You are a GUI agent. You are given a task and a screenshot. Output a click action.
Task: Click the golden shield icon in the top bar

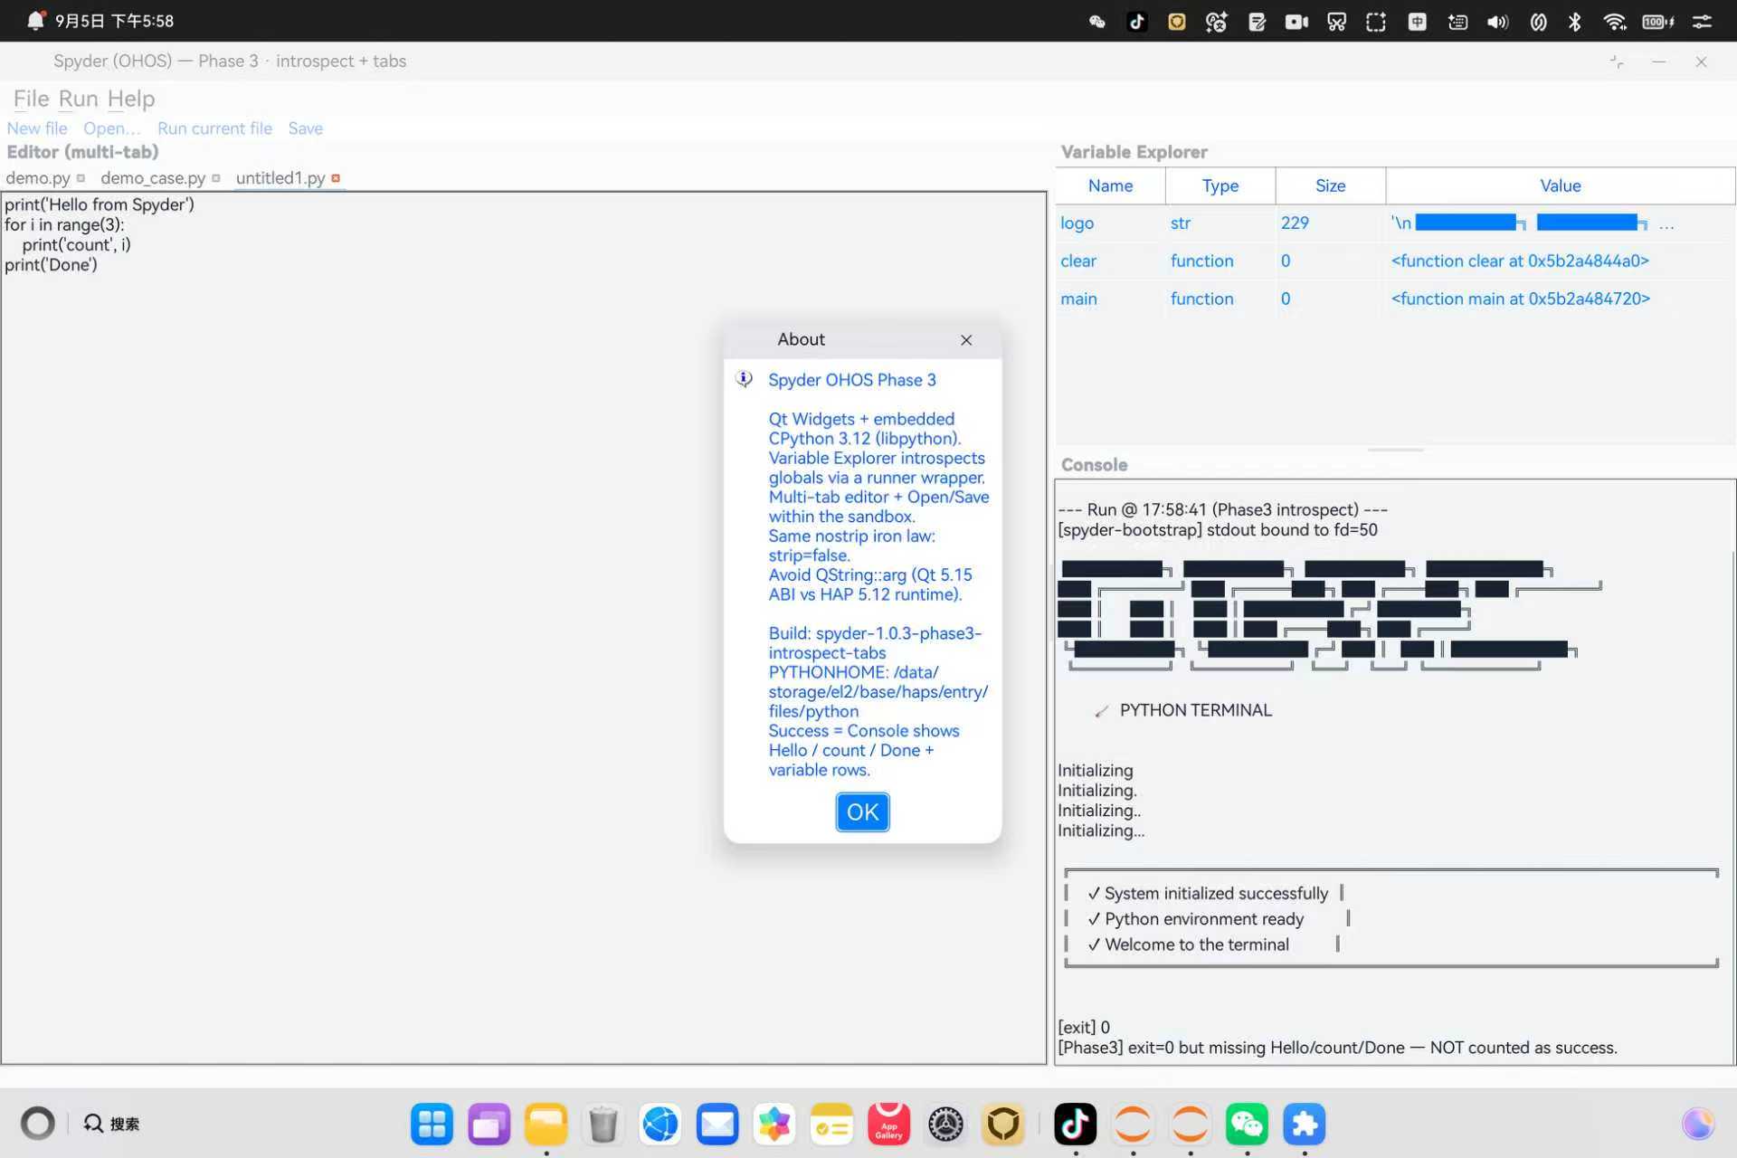point(1176,22)
